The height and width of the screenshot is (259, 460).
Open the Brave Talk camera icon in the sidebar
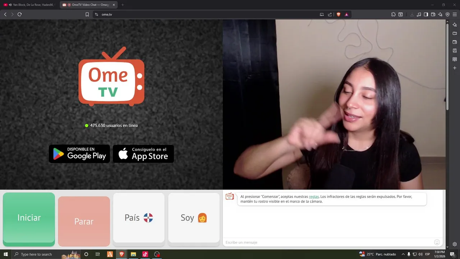click(x=455, y=33)
